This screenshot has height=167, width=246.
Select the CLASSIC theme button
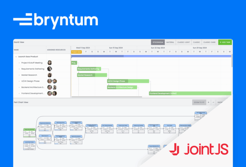coord(196,42)
